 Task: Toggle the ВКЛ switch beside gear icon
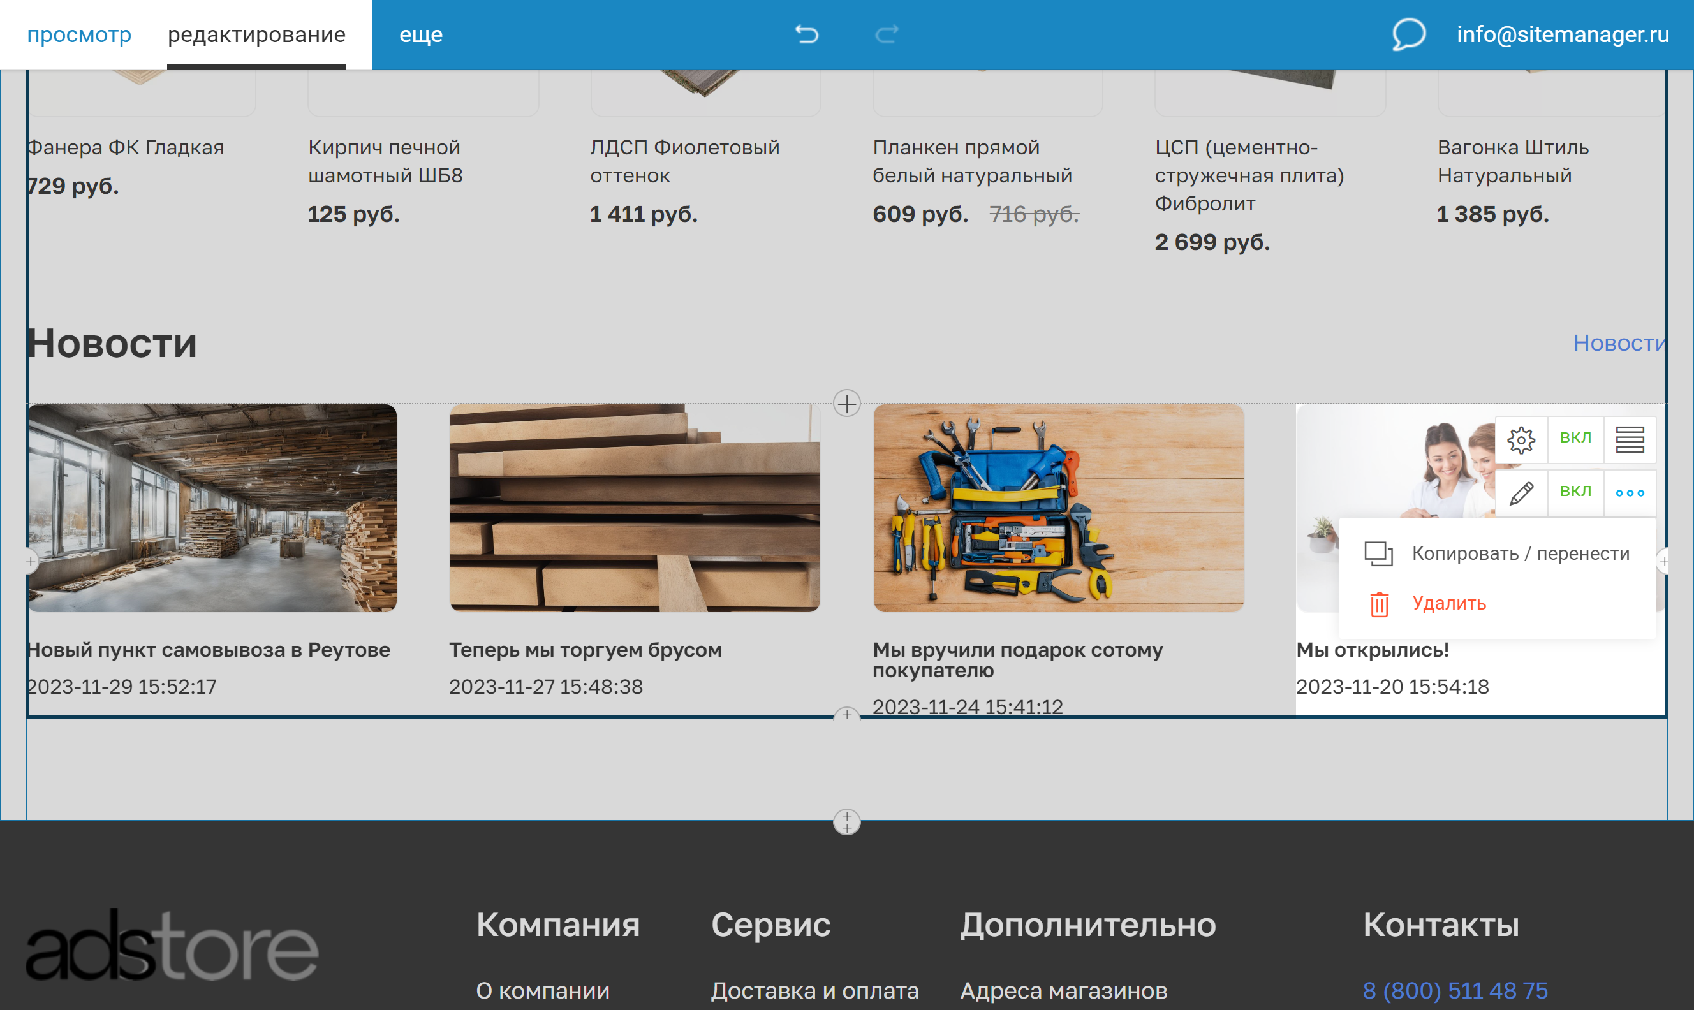pyautogui.click(x=1575, y=437)
